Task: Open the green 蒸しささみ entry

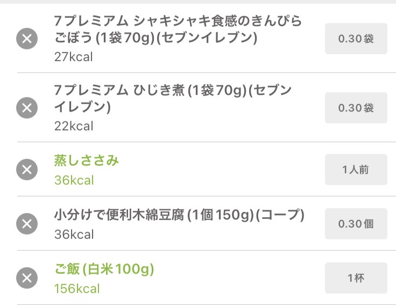Action: [87, 160]
